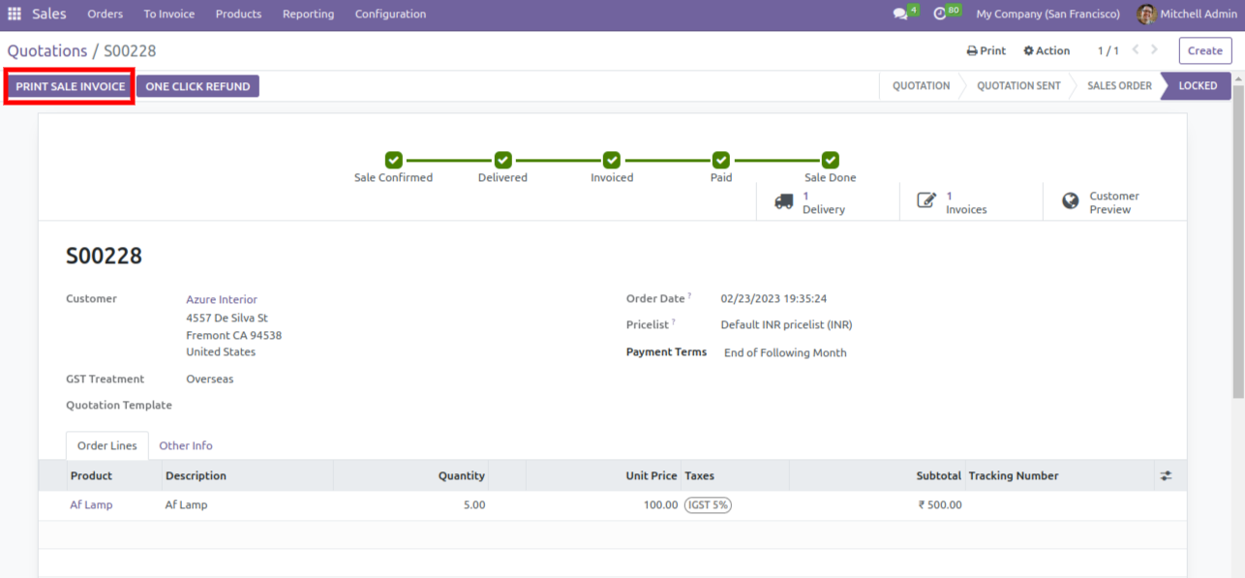The width and height of the screenshot is (1245, 578).
Task: Click the Quotation Sent status stage
Action: (1017, 86)
